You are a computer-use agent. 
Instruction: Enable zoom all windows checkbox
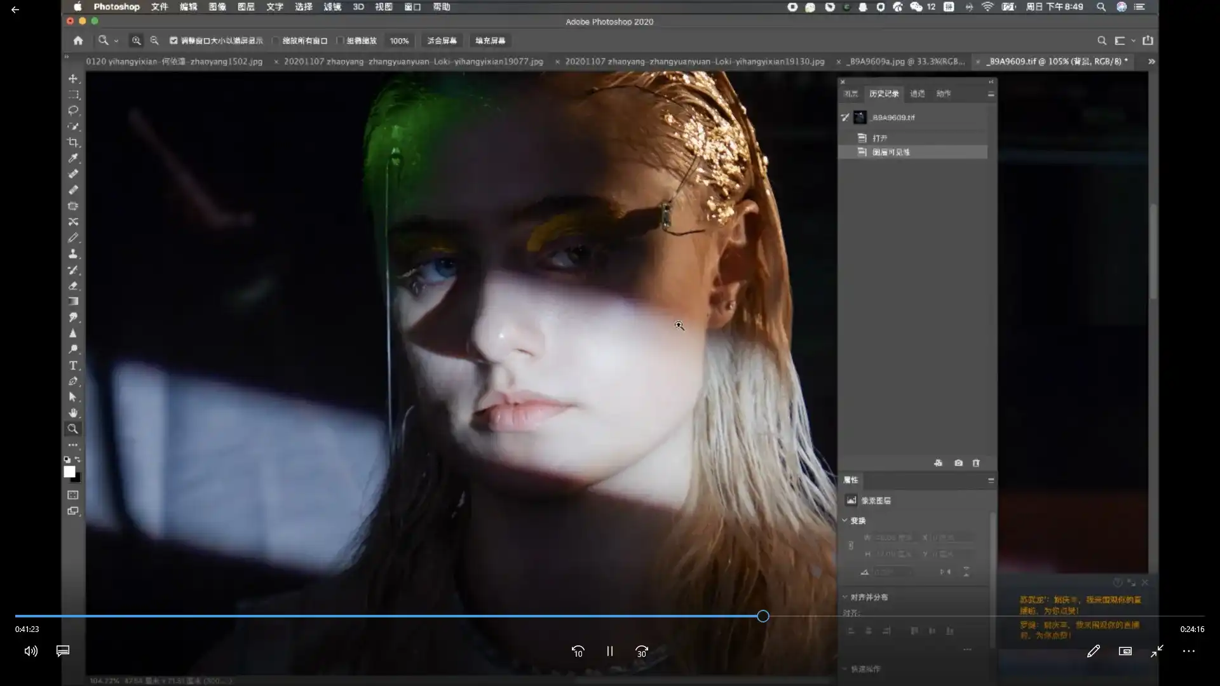pos(276,41)
